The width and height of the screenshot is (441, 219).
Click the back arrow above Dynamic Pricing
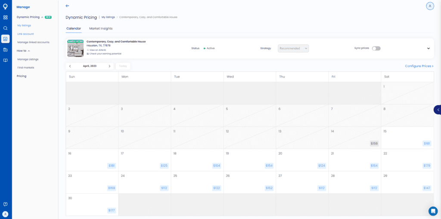tap(67, 6)
